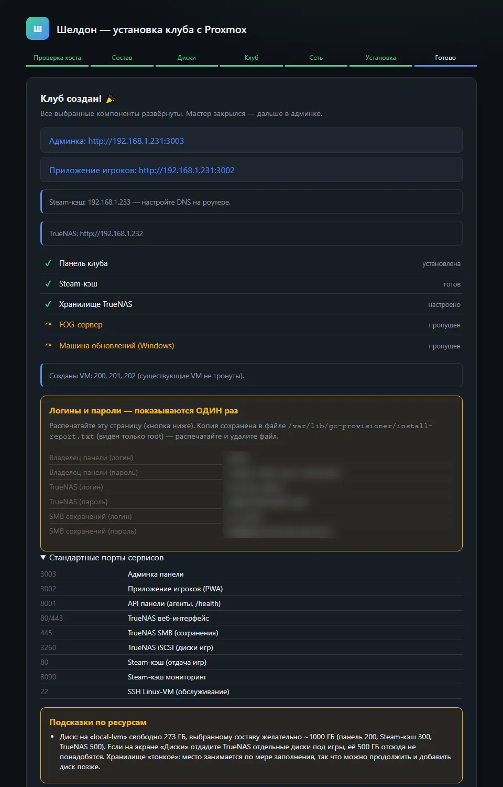
Task: Select the Панель клуба component row label
Action: 83,263
